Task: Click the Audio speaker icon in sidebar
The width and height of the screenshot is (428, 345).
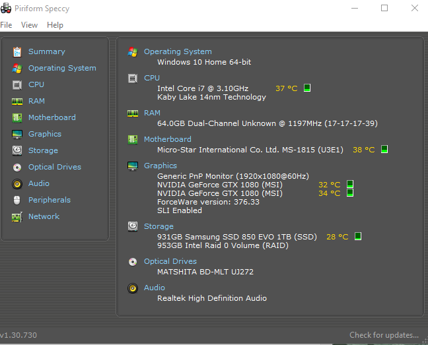Action: click(17, 183)
